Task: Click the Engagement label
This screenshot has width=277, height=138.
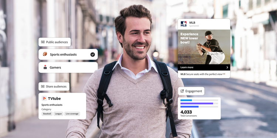Action: (x=191, y=91)
